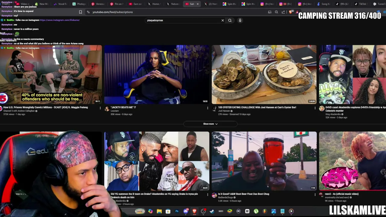
Task: Bookmark this page in the address bar
Action: [x=81, y=12]
